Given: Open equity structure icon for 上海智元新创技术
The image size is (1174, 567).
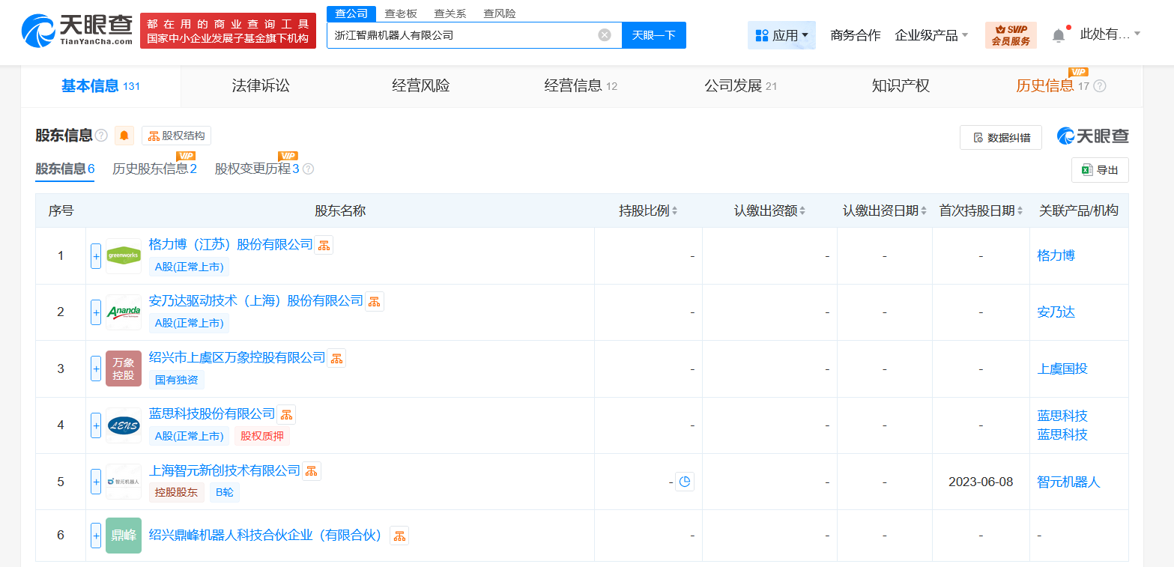Looking at the screenshot, I should click(312, 471).
